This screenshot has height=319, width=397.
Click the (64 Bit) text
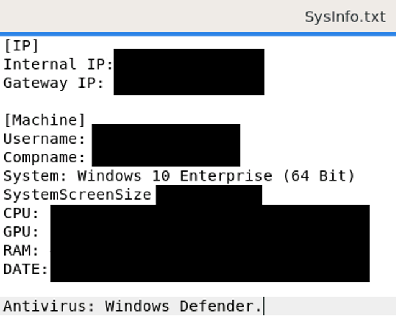pyautogui.click(x=318, y=176)
